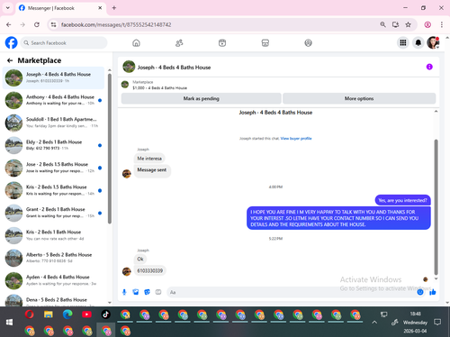Open the Groups icon in top navigation

308,43
